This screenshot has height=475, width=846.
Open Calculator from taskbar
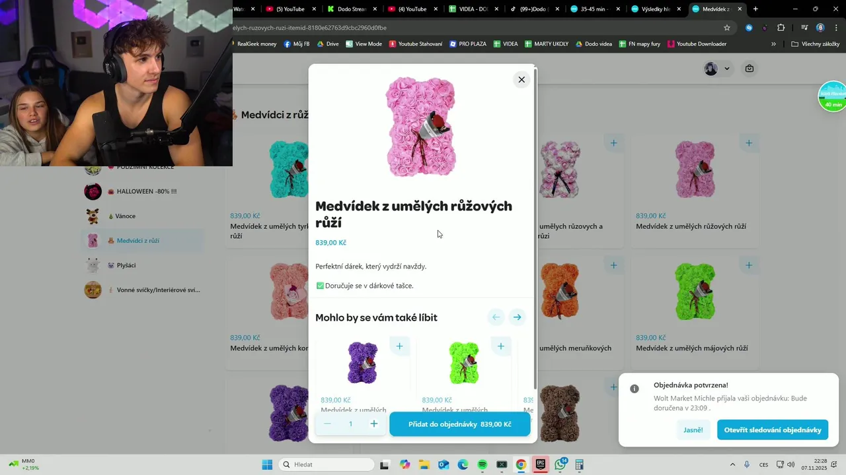[x=580, y=464]
